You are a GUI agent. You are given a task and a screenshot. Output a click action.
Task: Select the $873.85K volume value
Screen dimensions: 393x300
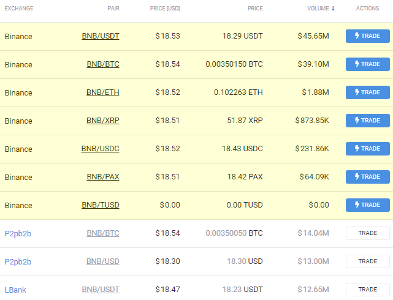(312, 121)
